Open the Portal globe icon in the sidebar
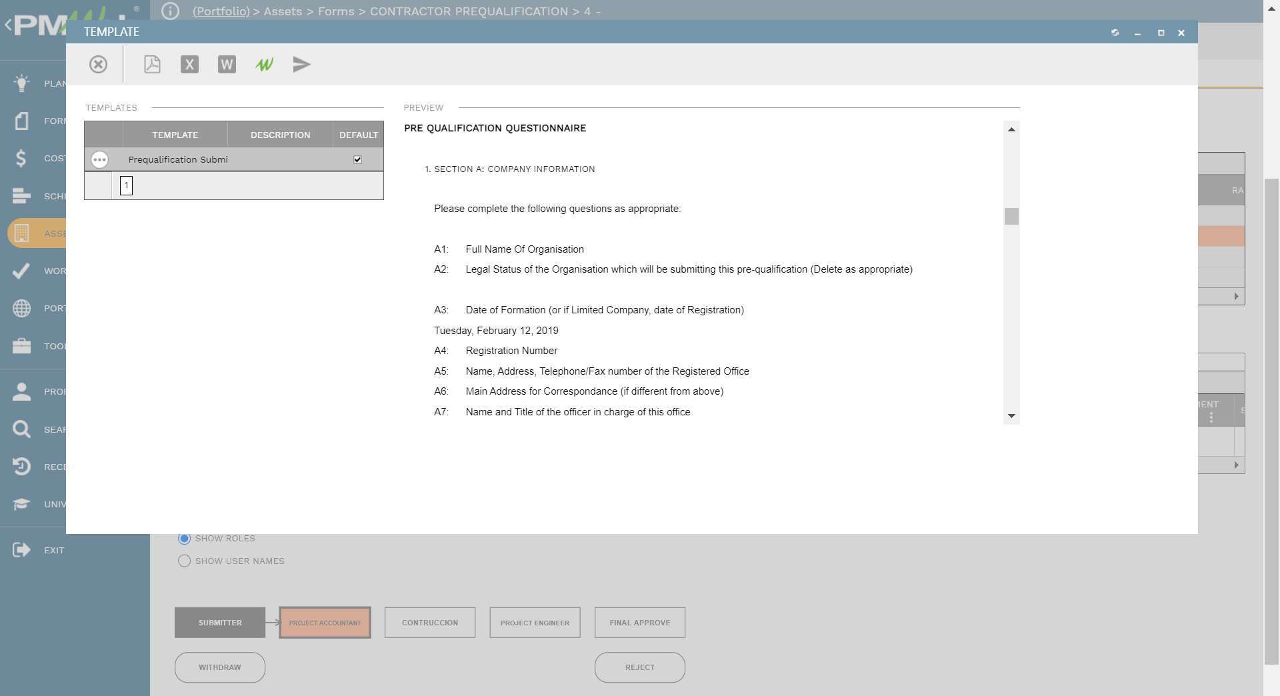The width and height of the screenshot is (1280, 696). pos(22,308)
